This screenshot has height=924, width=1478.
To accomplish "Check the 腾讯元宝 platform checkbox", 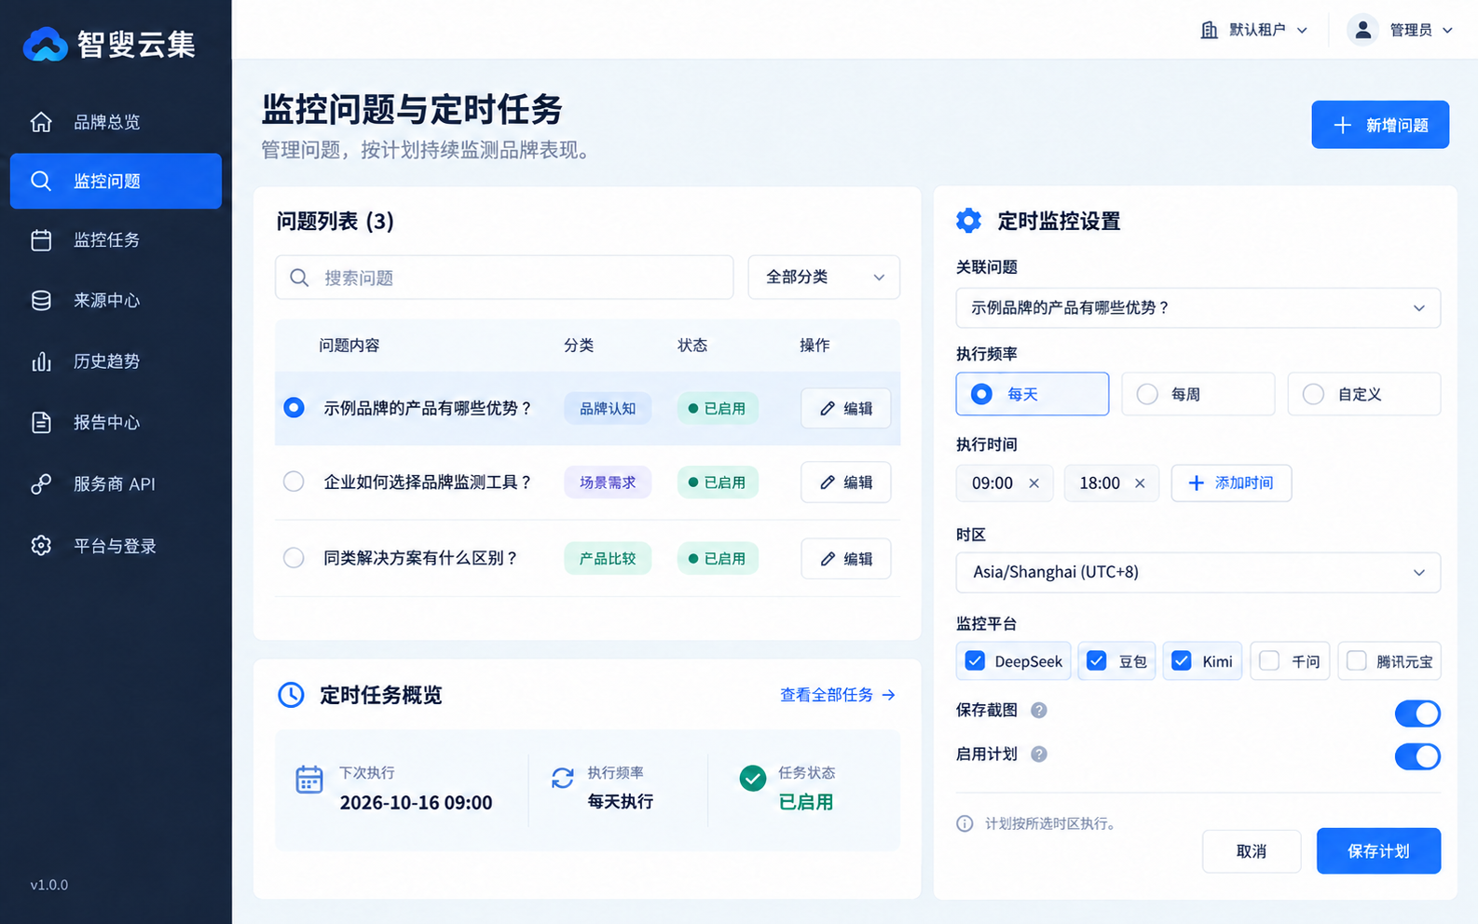I will tap(1357, 661).
